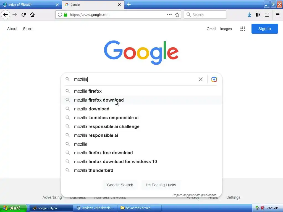The image size is (283, 212).
Task: Open the home page via house icon
Action: [32, 15]
